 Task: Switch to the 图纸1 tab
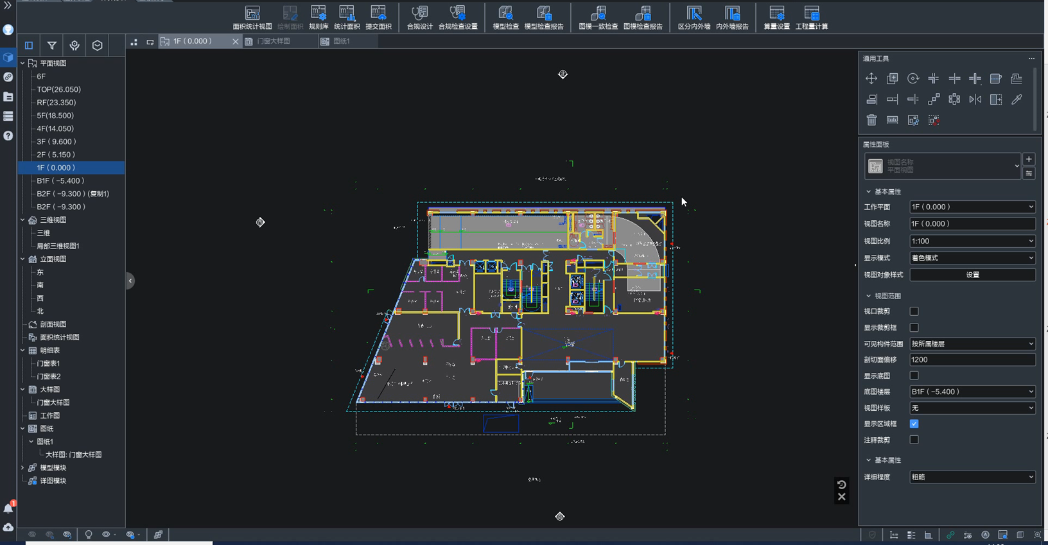[x=347, y=41]
